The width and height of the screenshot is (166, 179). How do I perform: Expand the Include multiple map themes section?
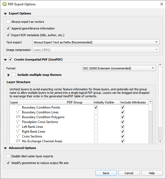click(9, 75)
